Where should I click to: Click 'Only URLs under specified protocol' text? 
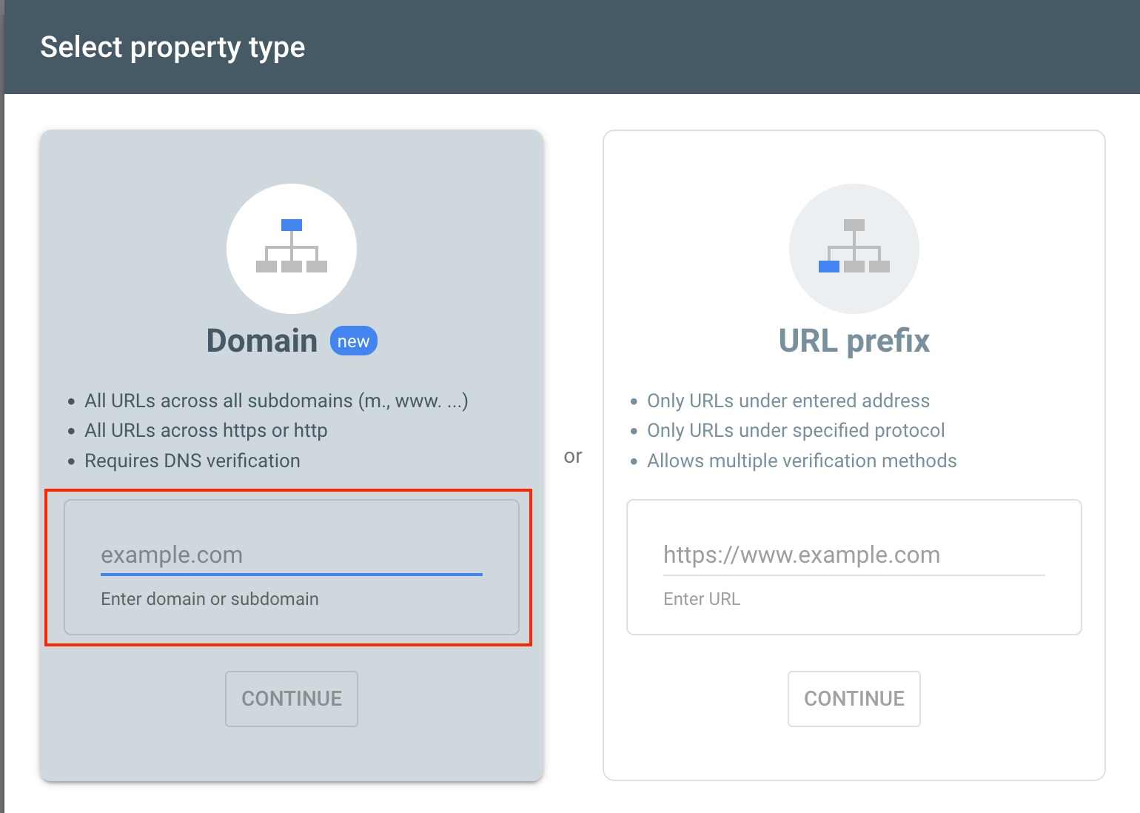tap(796, 430)
